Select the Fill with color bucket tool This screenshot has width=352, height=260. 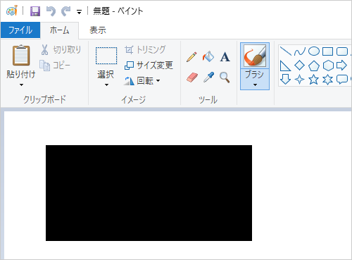tap(208, 56)
